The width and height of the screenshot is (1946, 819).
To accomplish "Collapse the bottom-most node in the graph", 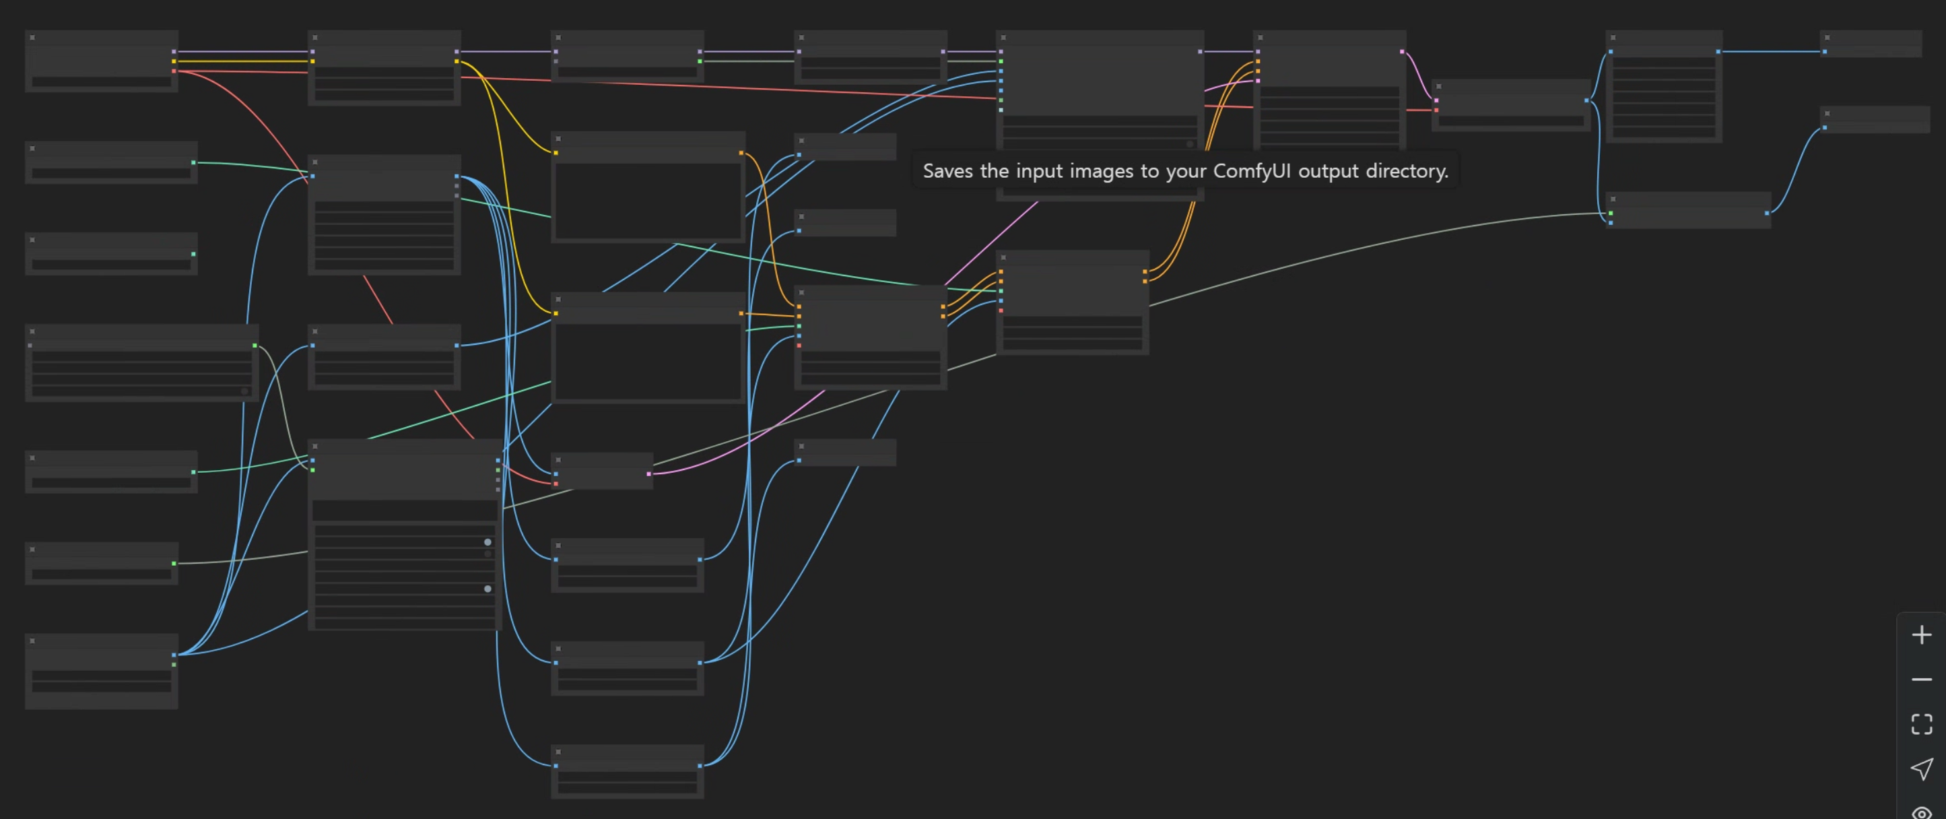I will pos(558,752).
